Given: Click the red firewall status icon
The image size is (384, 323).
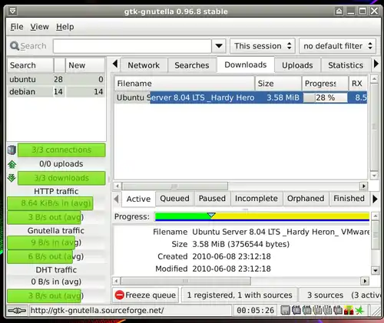Looking at the screenshot, I should click(349, 311).
